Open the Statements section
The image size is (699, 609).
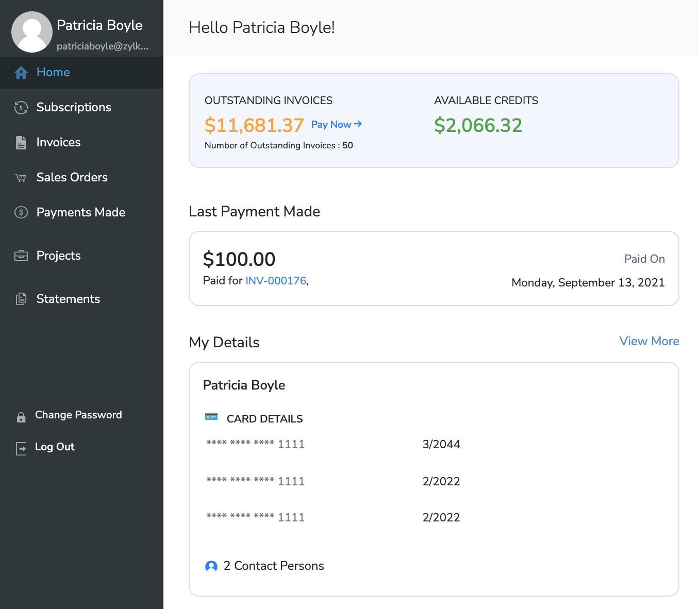coord(68,299)
